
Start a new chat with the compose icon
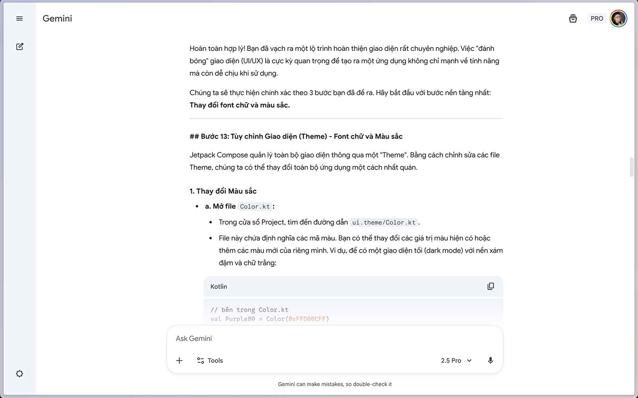[x=20, y=47]
